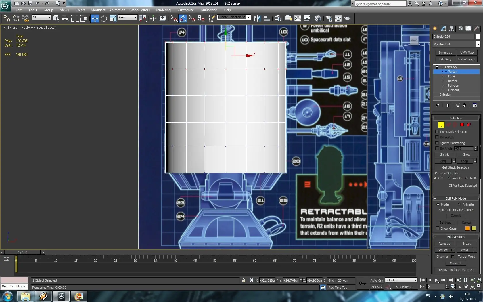483x302 pixels.
Task: Click the Grow selection button
Action: point(466,154)
